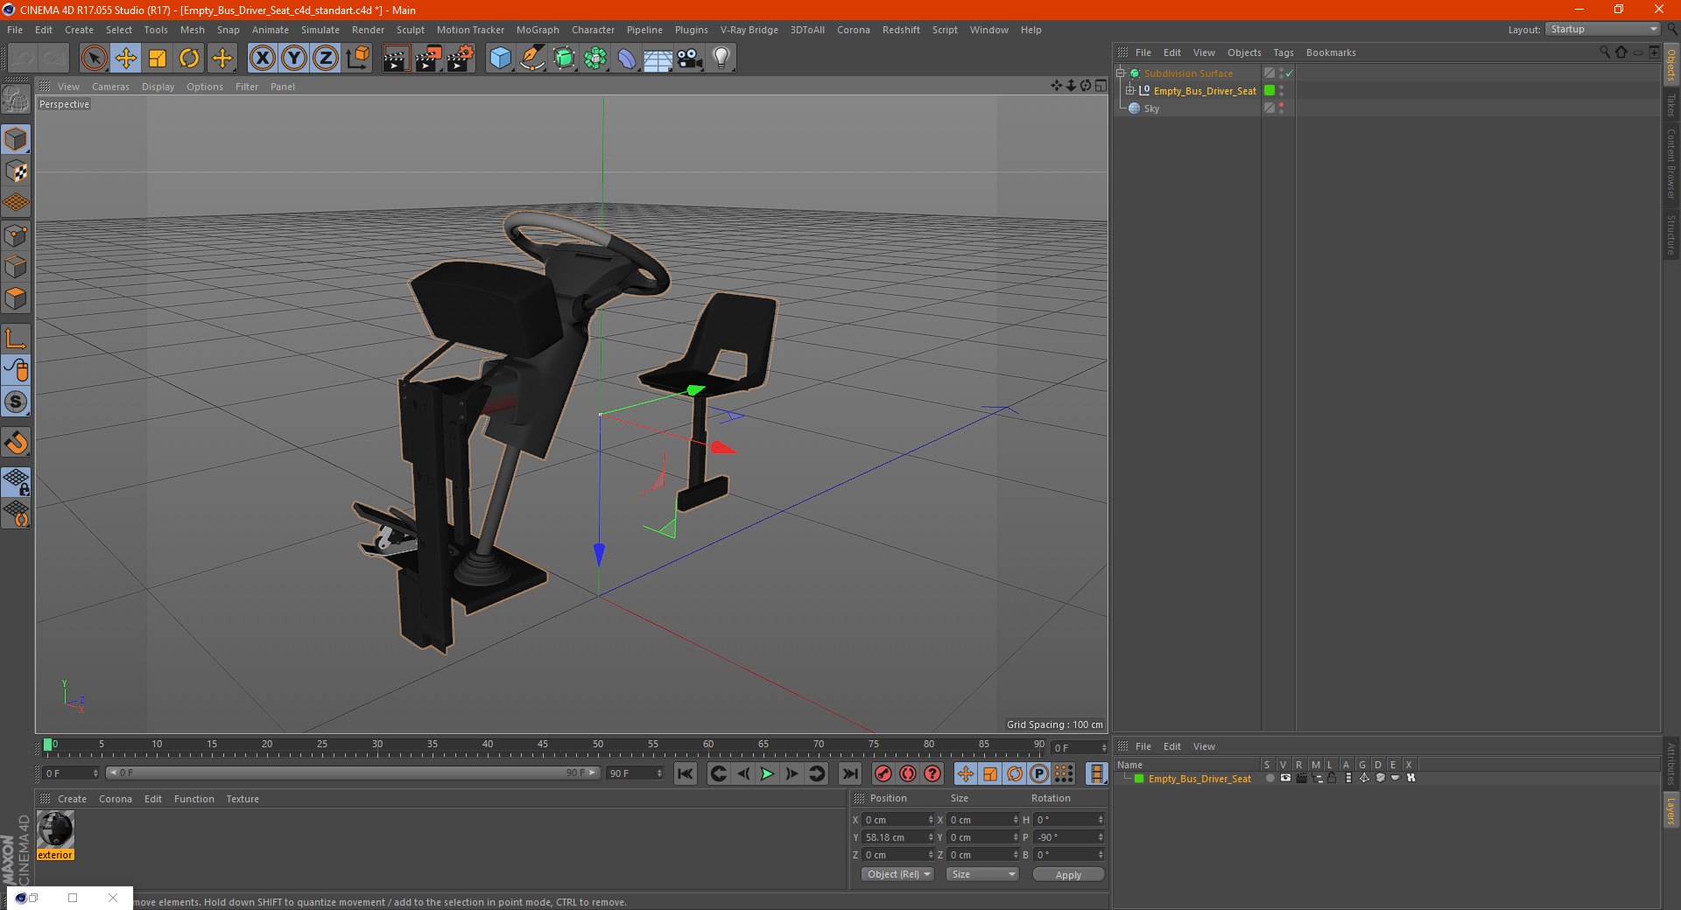
Task: Add Bend deformer icon
Action: (627, 59)
